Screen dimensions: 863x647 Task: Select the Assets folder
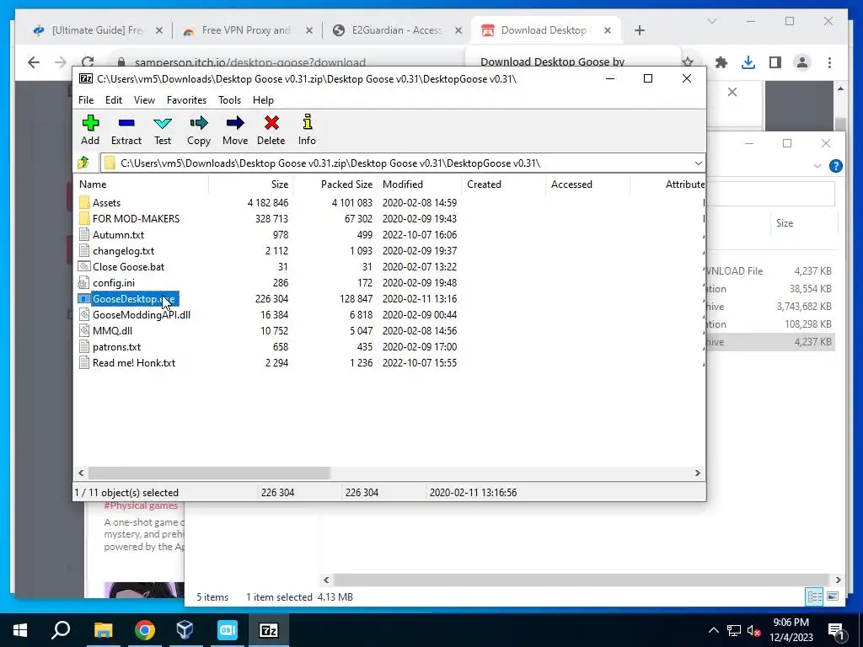click(x=106, y=203)
